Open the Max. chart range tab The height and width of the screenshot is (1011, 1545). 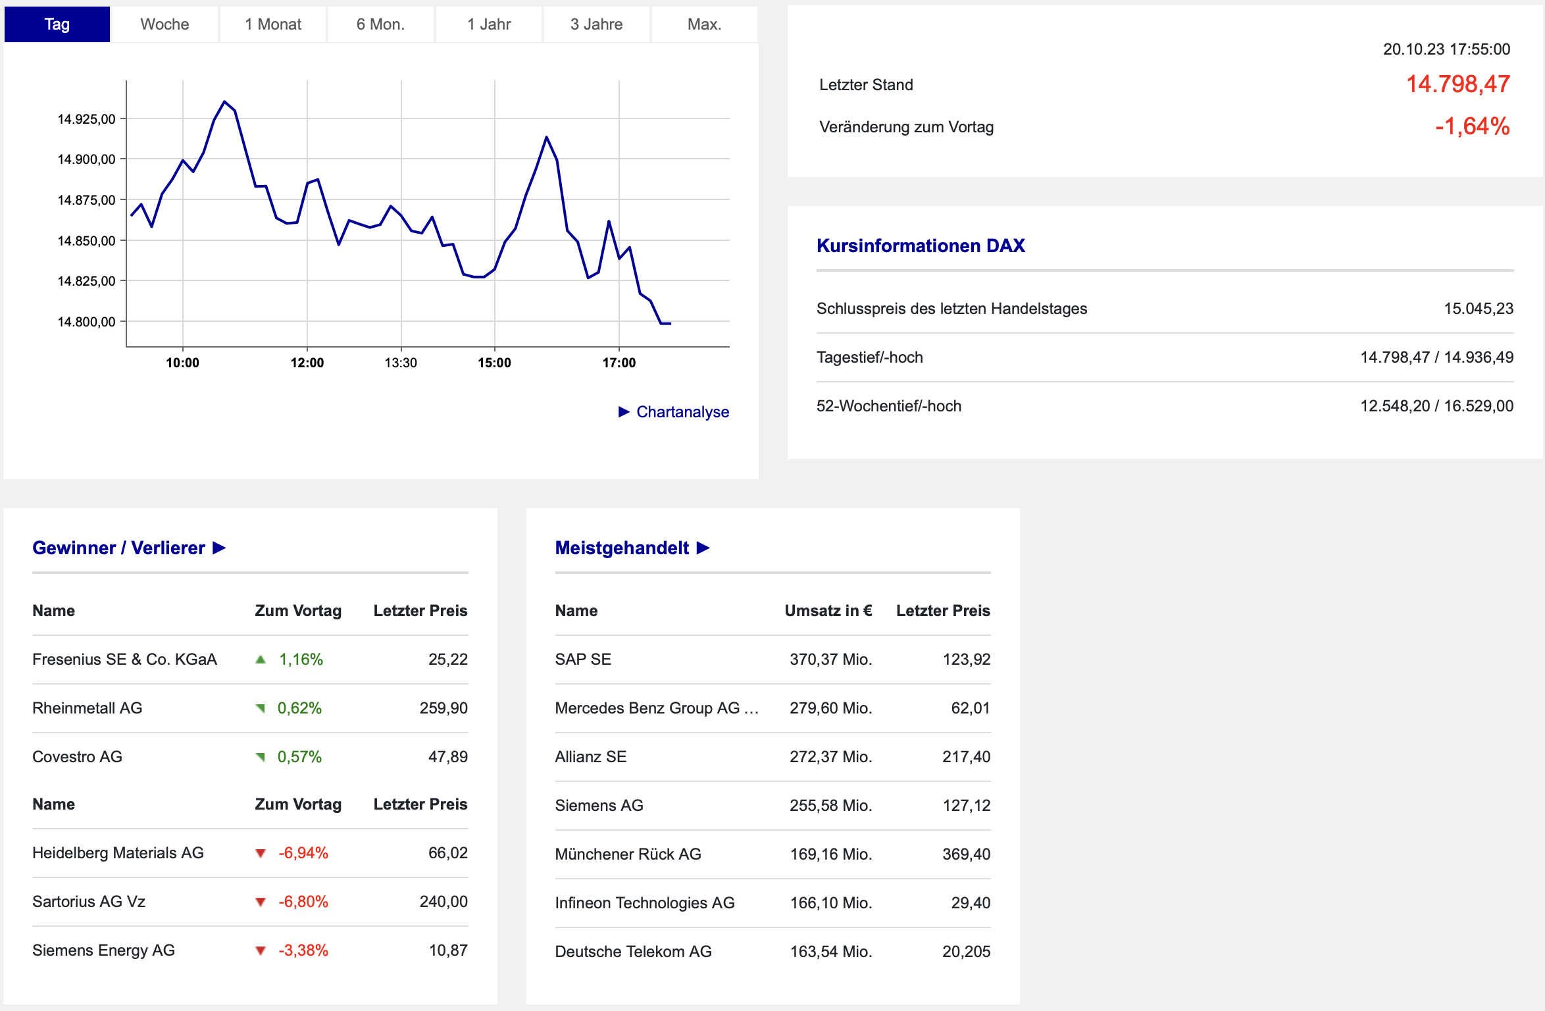[704, 24]
